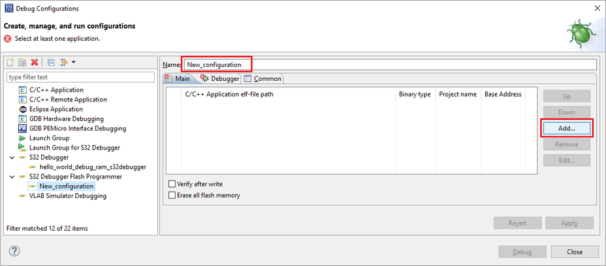Enable the Verify after write checkbox

click(x=172, y=184)
